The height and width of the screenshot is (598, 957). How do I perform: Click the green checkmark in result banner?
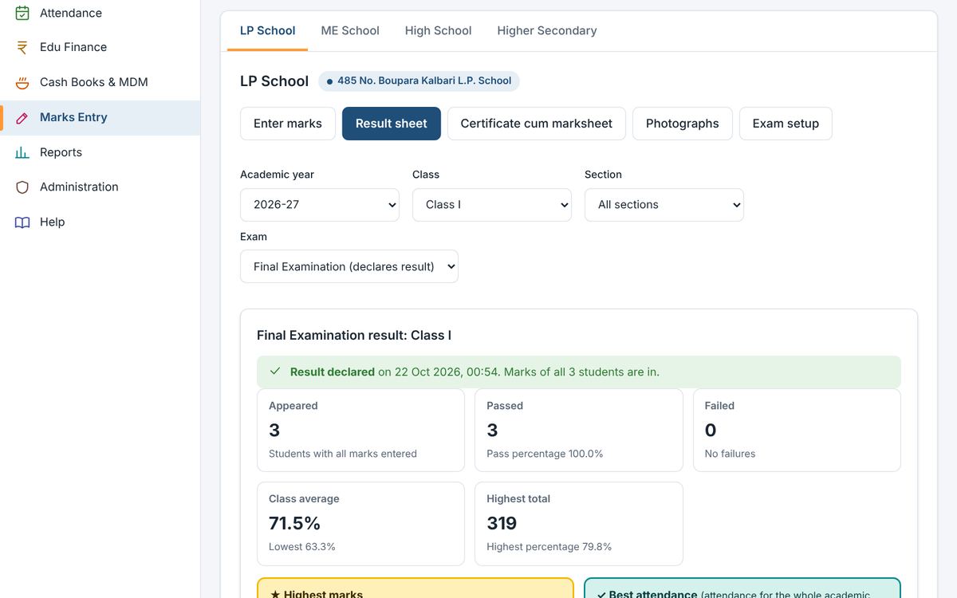[x=275, y=372]
